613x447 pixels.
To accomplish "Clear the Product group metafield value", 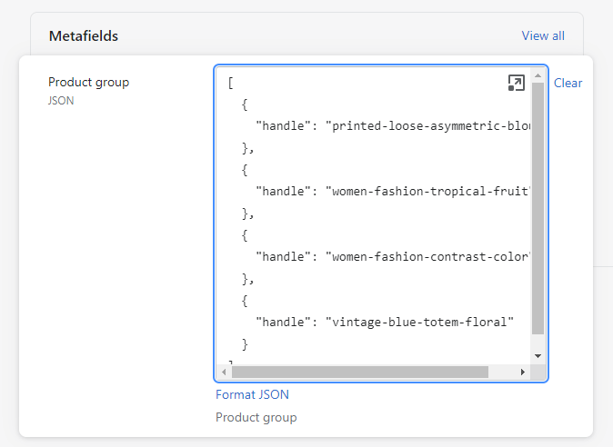I will [x=568, y=83].
